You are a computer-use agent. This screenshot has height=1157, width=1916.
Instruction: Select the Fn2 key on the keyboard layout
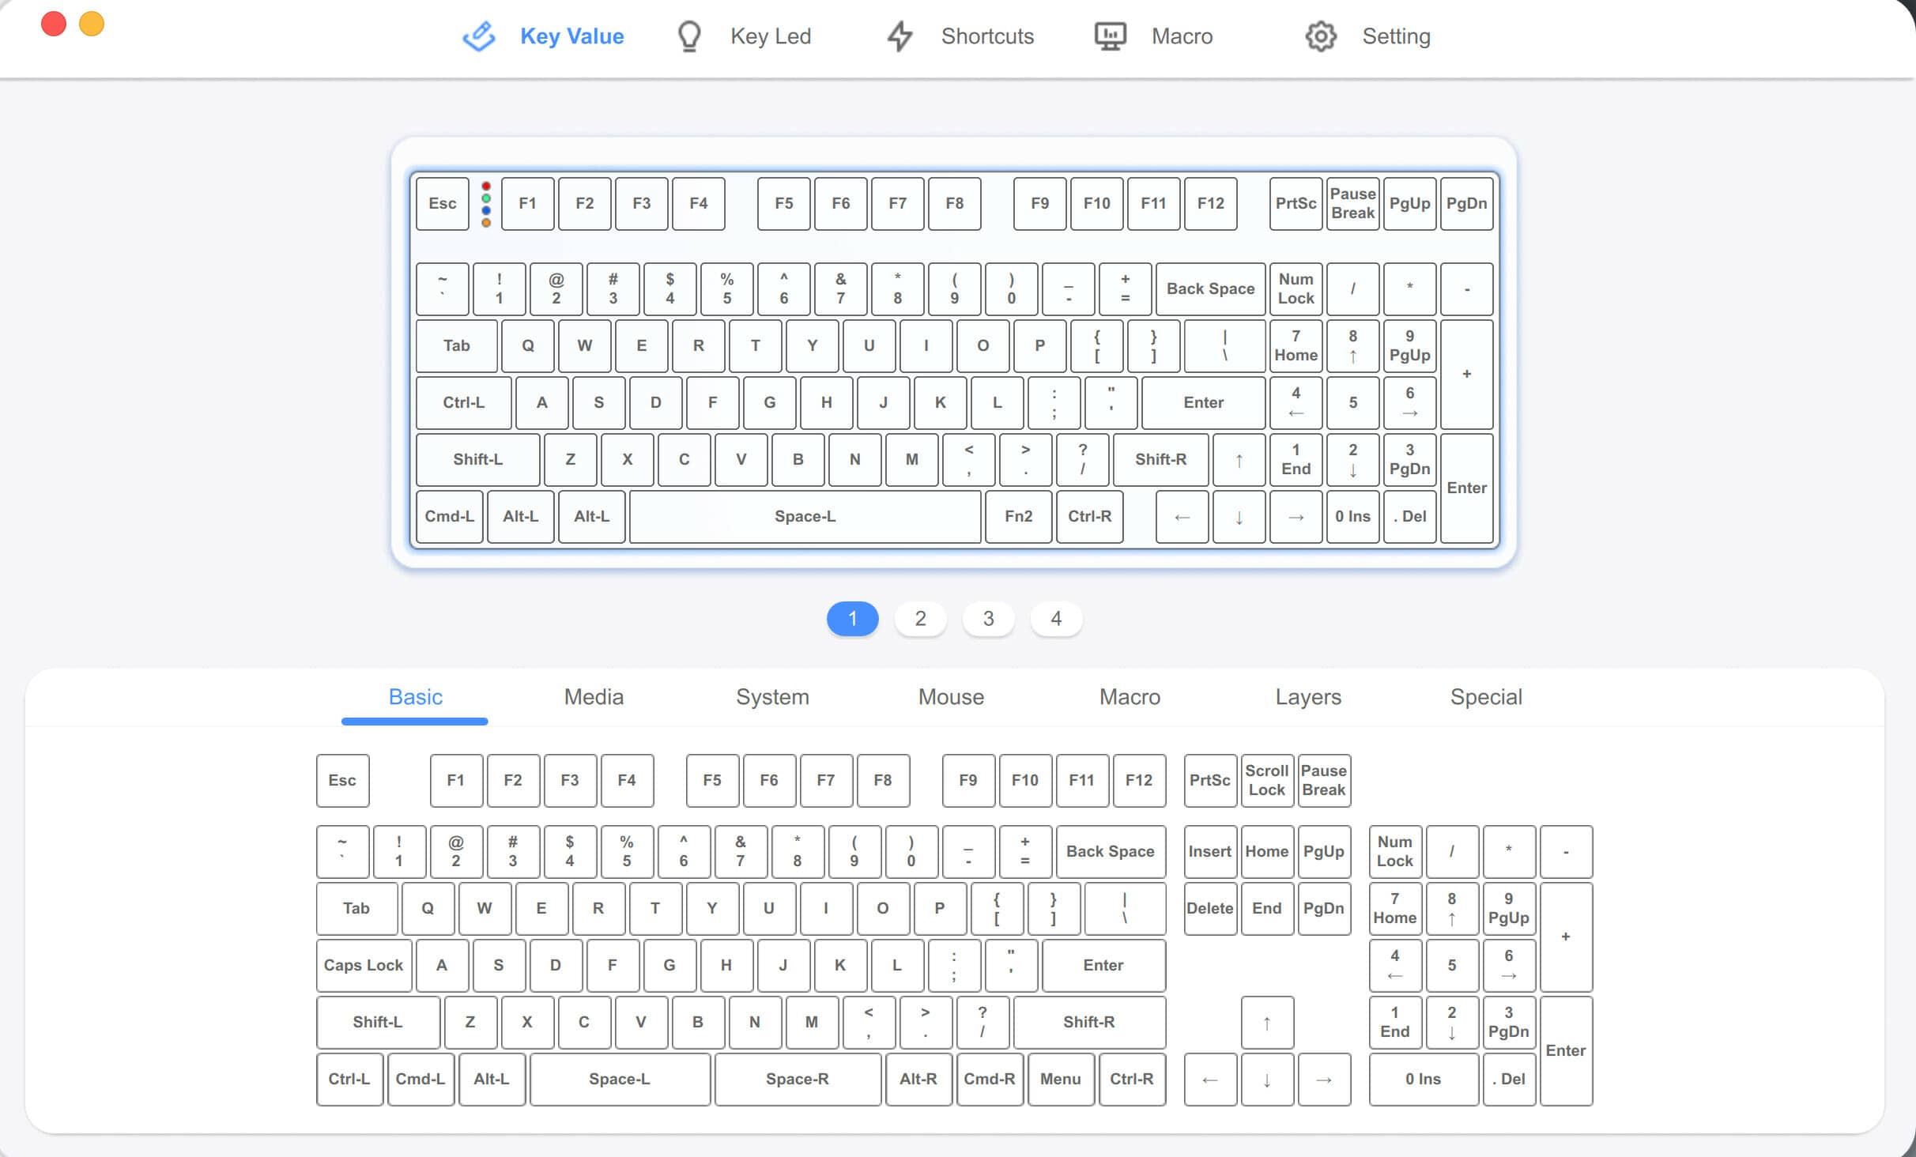coord(1018,516)
